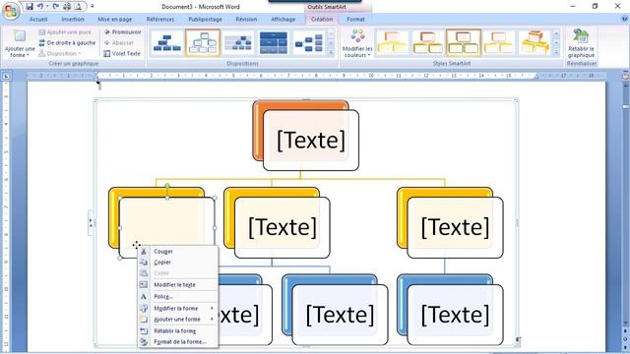Switch to the Révision tab
This screenshot has height=354, width=630.
pyautogui.click(x=246, y=20)
